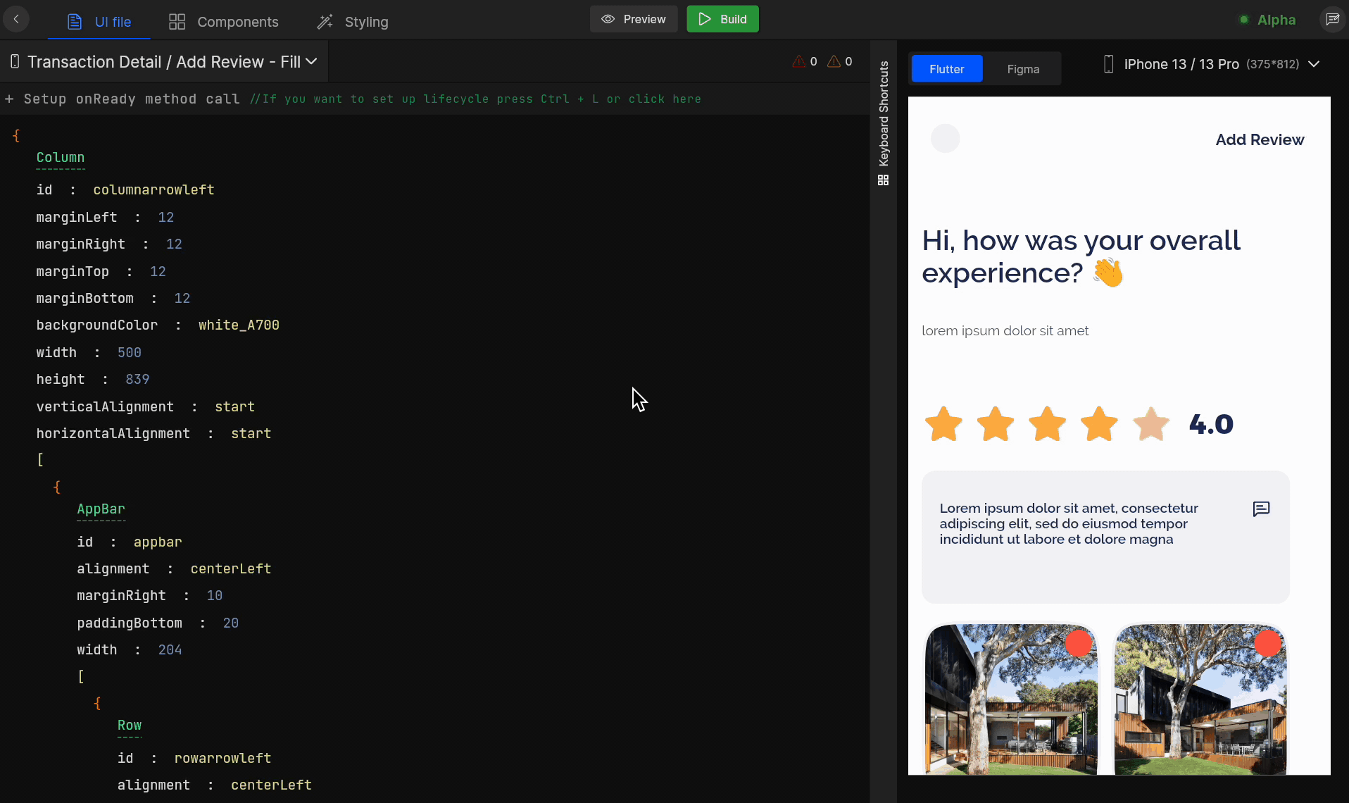Click the second house photo thumbnail
The image size is (1349, 803).
[x=1200, y=699]
